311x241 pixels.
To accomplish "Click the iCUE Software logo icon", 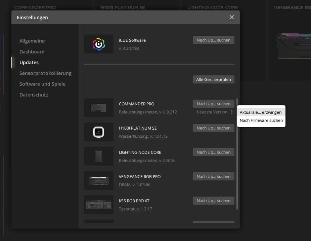I will (x=99, y=44).
